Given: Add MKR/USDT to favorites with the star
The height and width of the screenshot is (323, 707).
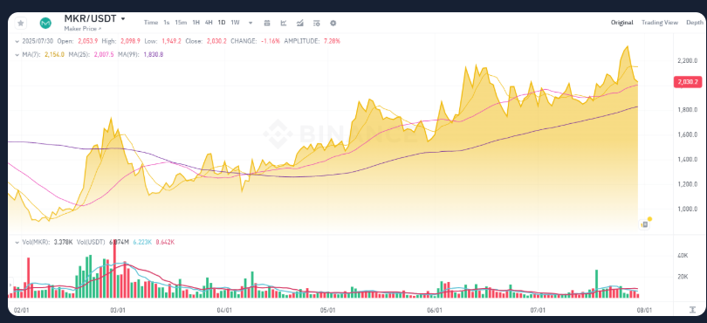Looking at the screenshot, I should [20, 23].
